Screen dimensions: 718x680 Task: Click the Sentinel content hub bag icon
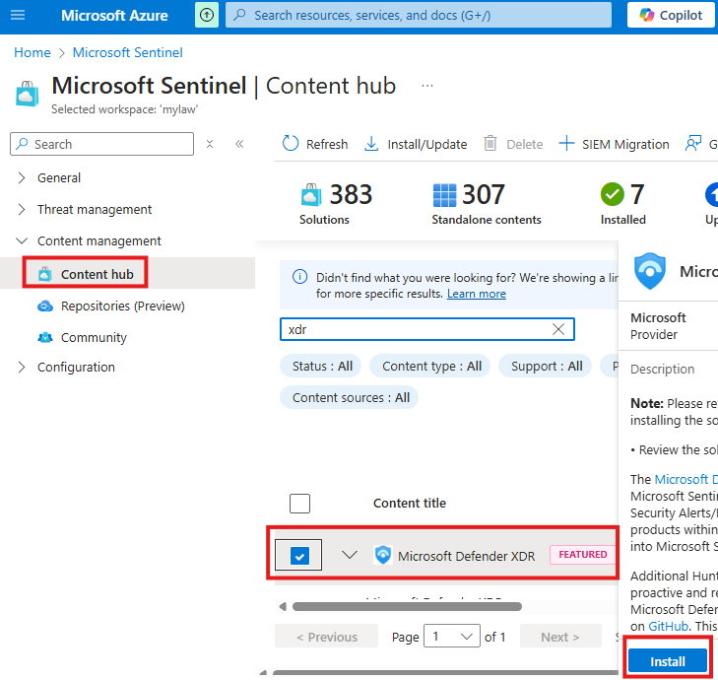point(27,94)
